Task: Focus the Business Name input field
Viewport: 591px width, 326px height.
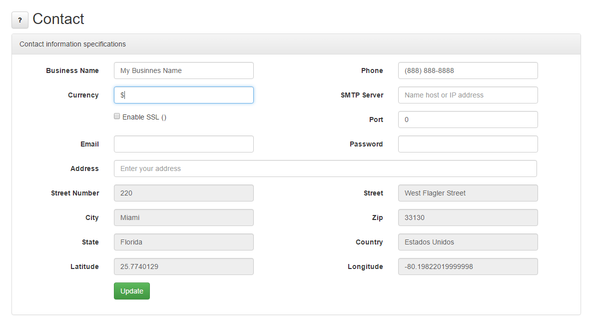Action: click(183, 70)
